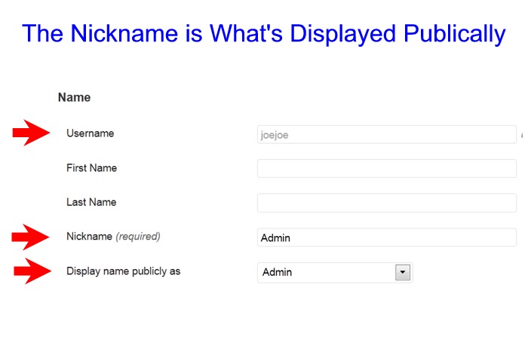The height and width of the screenshot is (343, 528).
Task: Click the red arrow pointing at Nickname
Action: pyautogui.click(x=31, y=237)
